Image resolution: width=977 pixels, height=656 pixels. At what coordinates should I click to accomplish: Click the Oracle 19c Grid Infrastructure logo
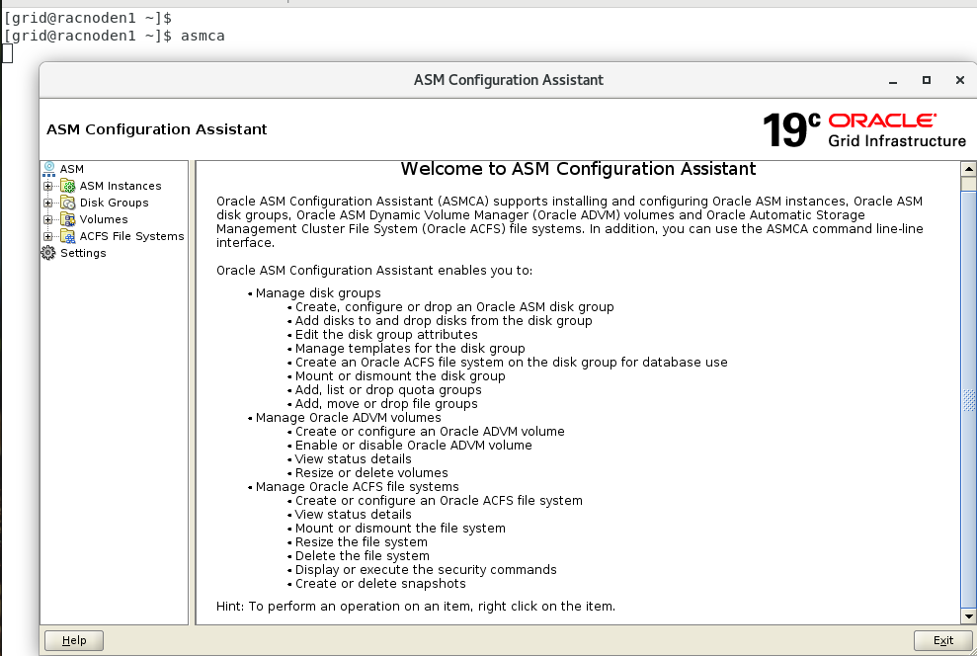click(864, 129)
